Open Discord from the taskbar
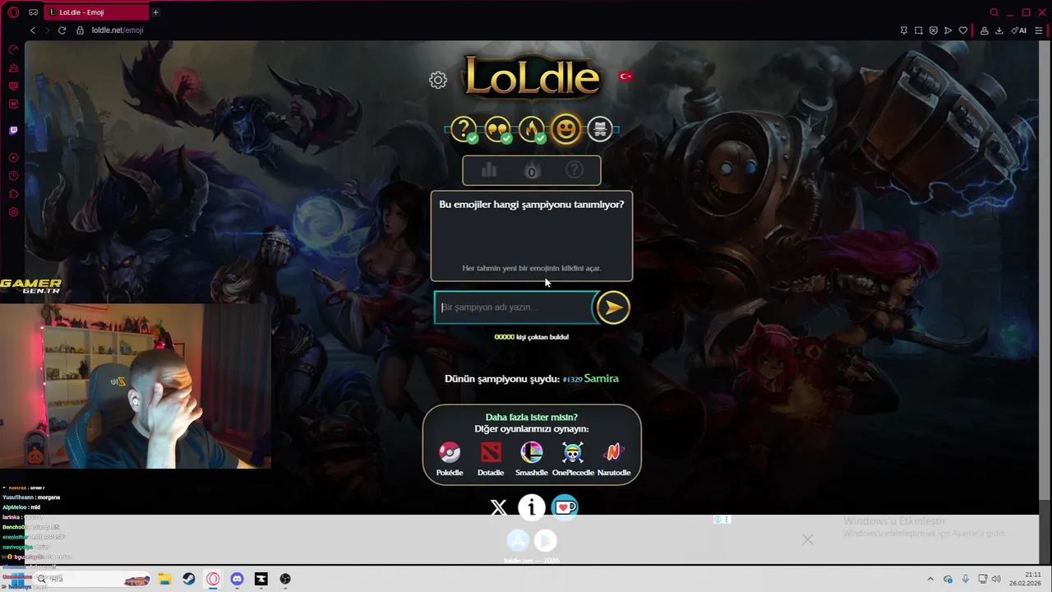1052x592 pixels. tap(237, 579)
